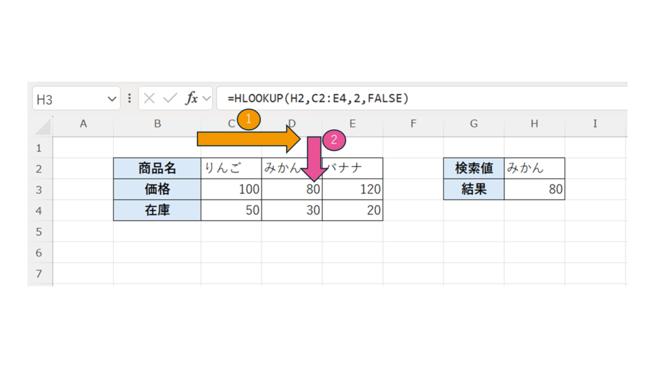Screen dimensions: 655x368
Task: Click the 商品名 header cell
Action: pyautogui.click(x=157, y=168)
